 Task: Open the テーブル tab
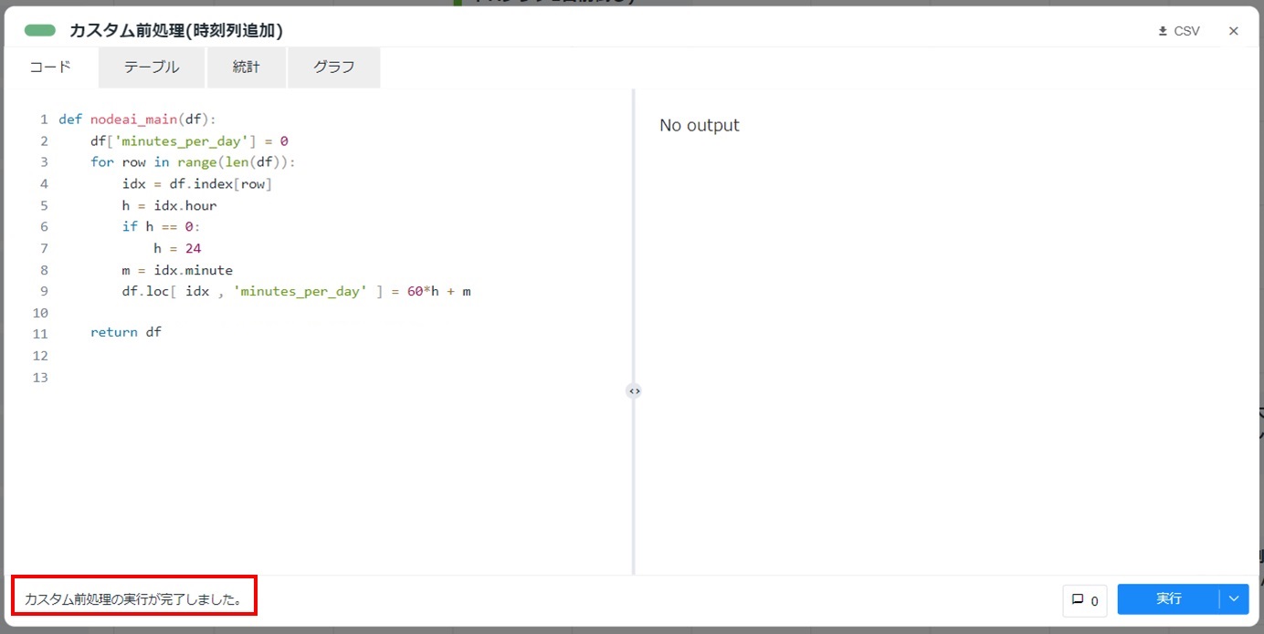click(x=152, y=68)
